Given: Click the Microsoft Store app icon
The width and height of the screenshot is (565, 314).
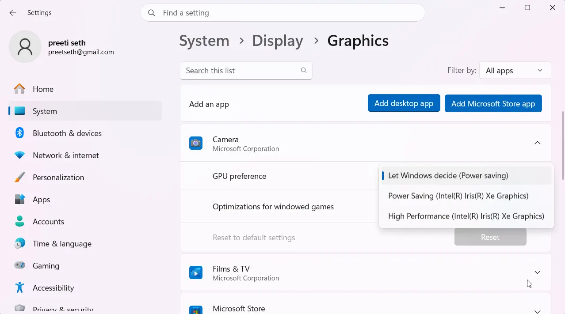Looking at the screenshot, I should pos(196,309).
